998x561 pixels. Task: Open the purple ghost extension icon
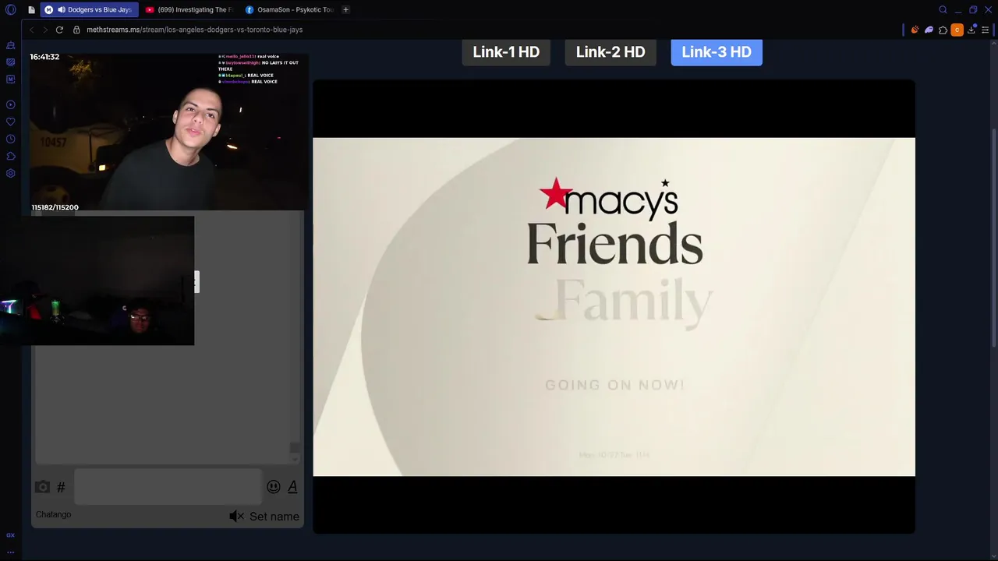pos(929,30)
